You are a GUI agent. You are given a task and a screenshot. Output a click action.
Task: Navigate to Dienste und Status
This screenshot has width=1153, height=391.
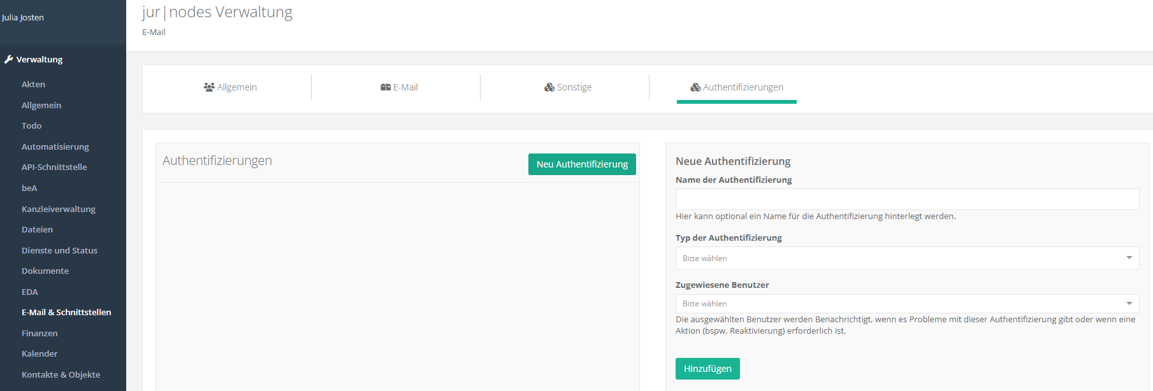pyautogui.click(x=59, y=250)
